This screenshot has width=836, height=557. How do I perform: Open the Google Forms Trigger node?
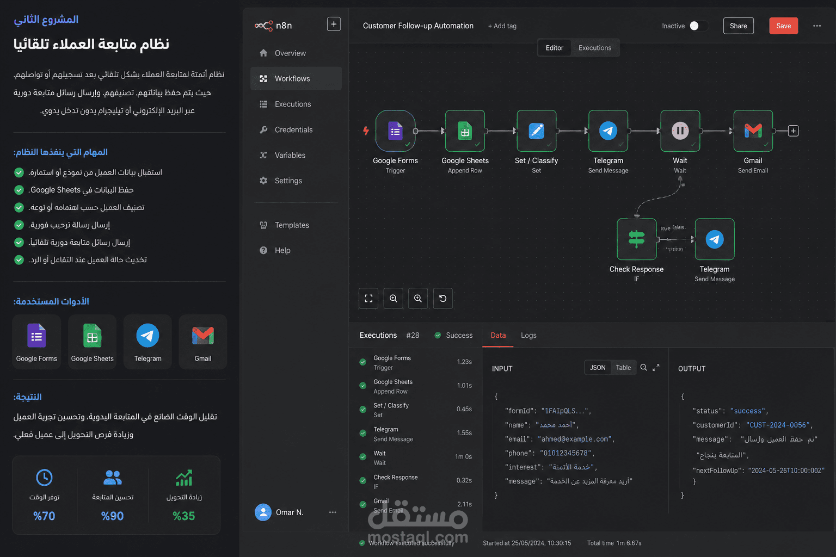[x=395, y=131]
